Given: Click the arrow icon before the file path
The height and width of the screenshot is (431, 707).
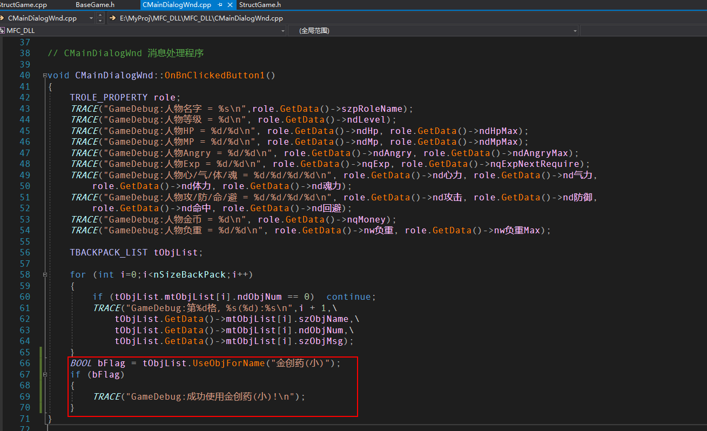Looking at the screenshot, I should click(113, 18).
